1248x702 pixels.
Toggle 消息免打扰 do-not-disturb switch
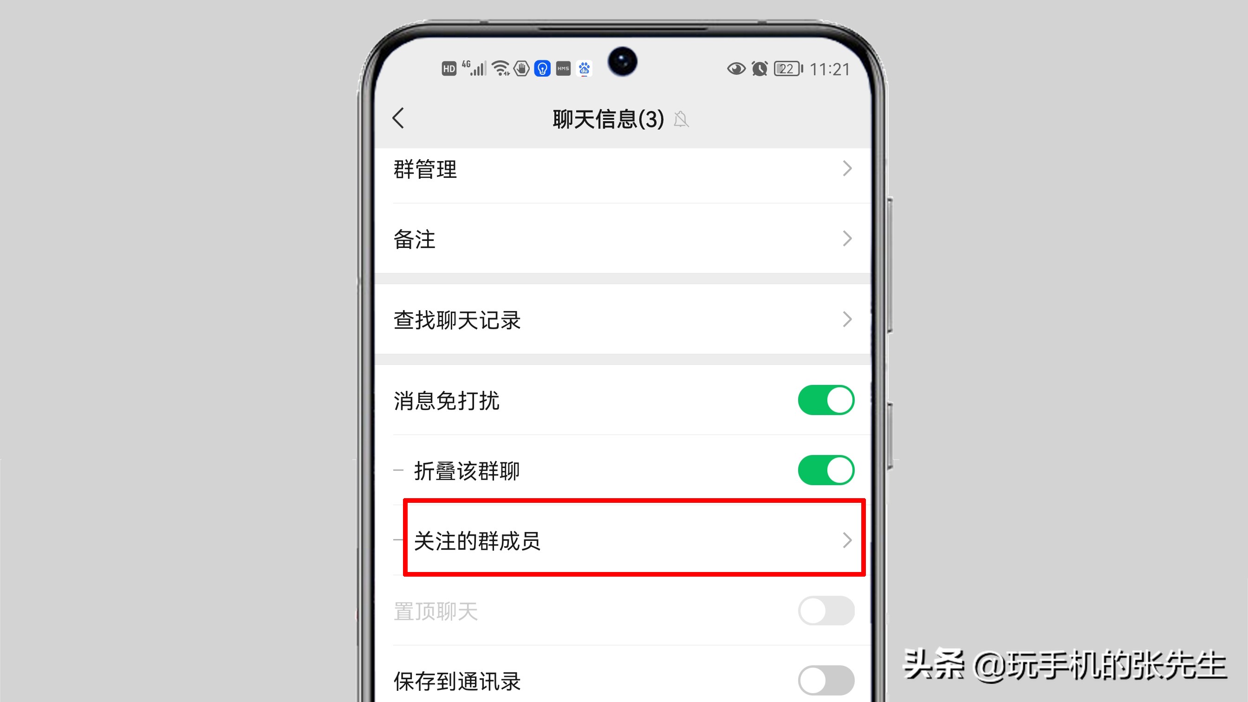[825, 400]
